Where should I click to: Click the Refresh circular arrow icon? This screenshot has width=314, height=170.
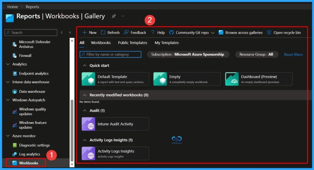(103, 32)
